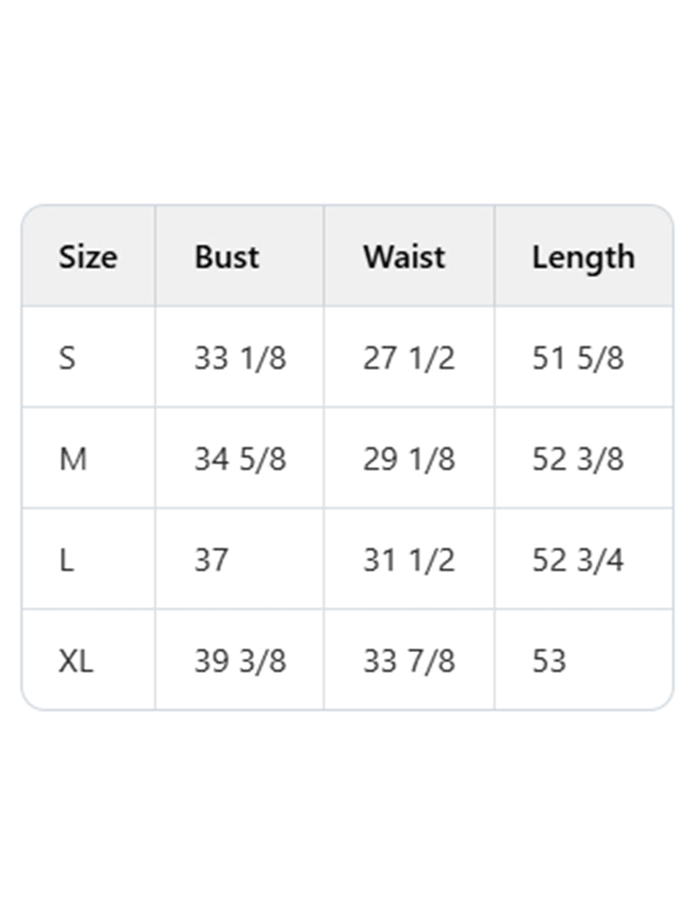Click the Length column header
This screenshot has width=695, height=913.
[x=583, y=257]
